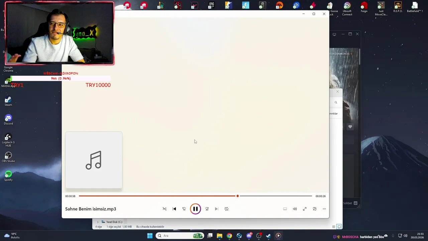Open the Spotify desktop shortcut

[x=8, y=176]
